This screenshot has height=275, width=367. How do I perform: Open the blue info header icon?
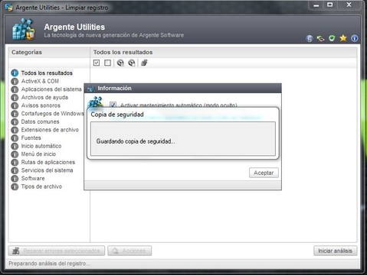coord(354,38)
